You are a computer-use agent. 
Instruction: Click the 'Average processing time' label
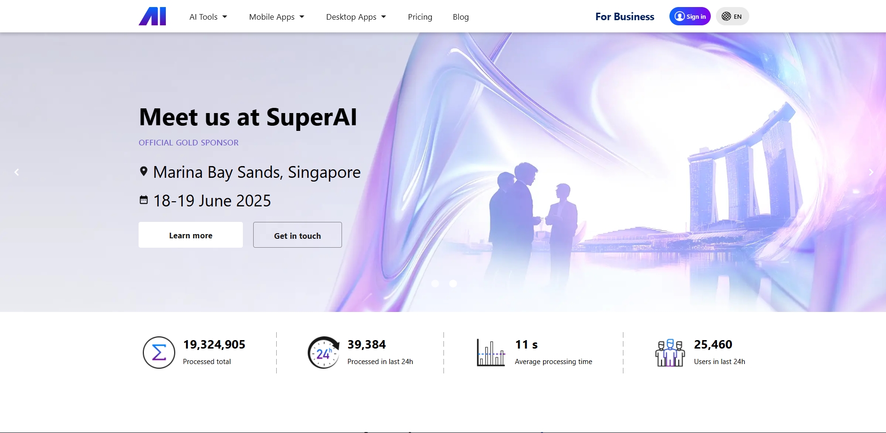click(x=553, y=362)
